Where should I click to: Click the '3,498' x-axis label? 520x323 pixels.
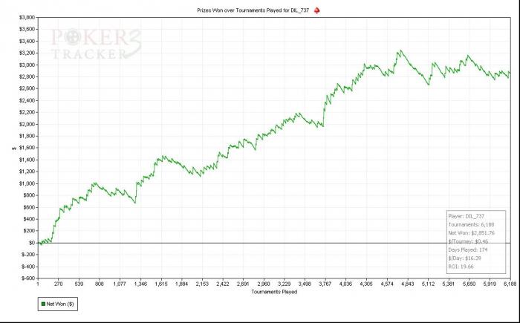click(x=305, y=284)
